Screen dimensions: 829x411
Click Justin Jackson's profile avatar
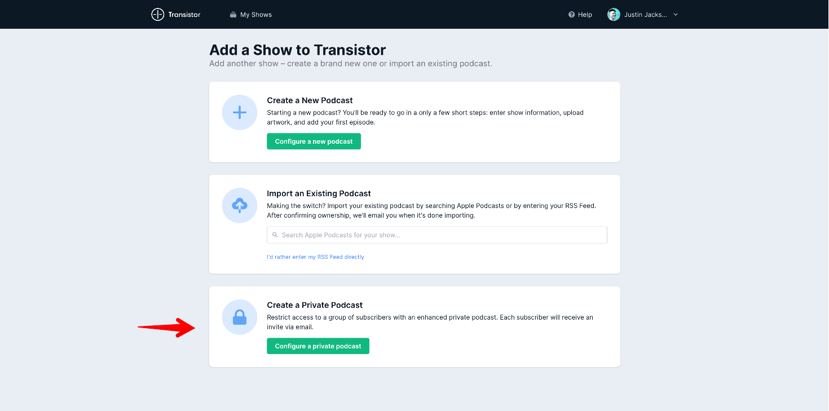[x=614, y=15]
